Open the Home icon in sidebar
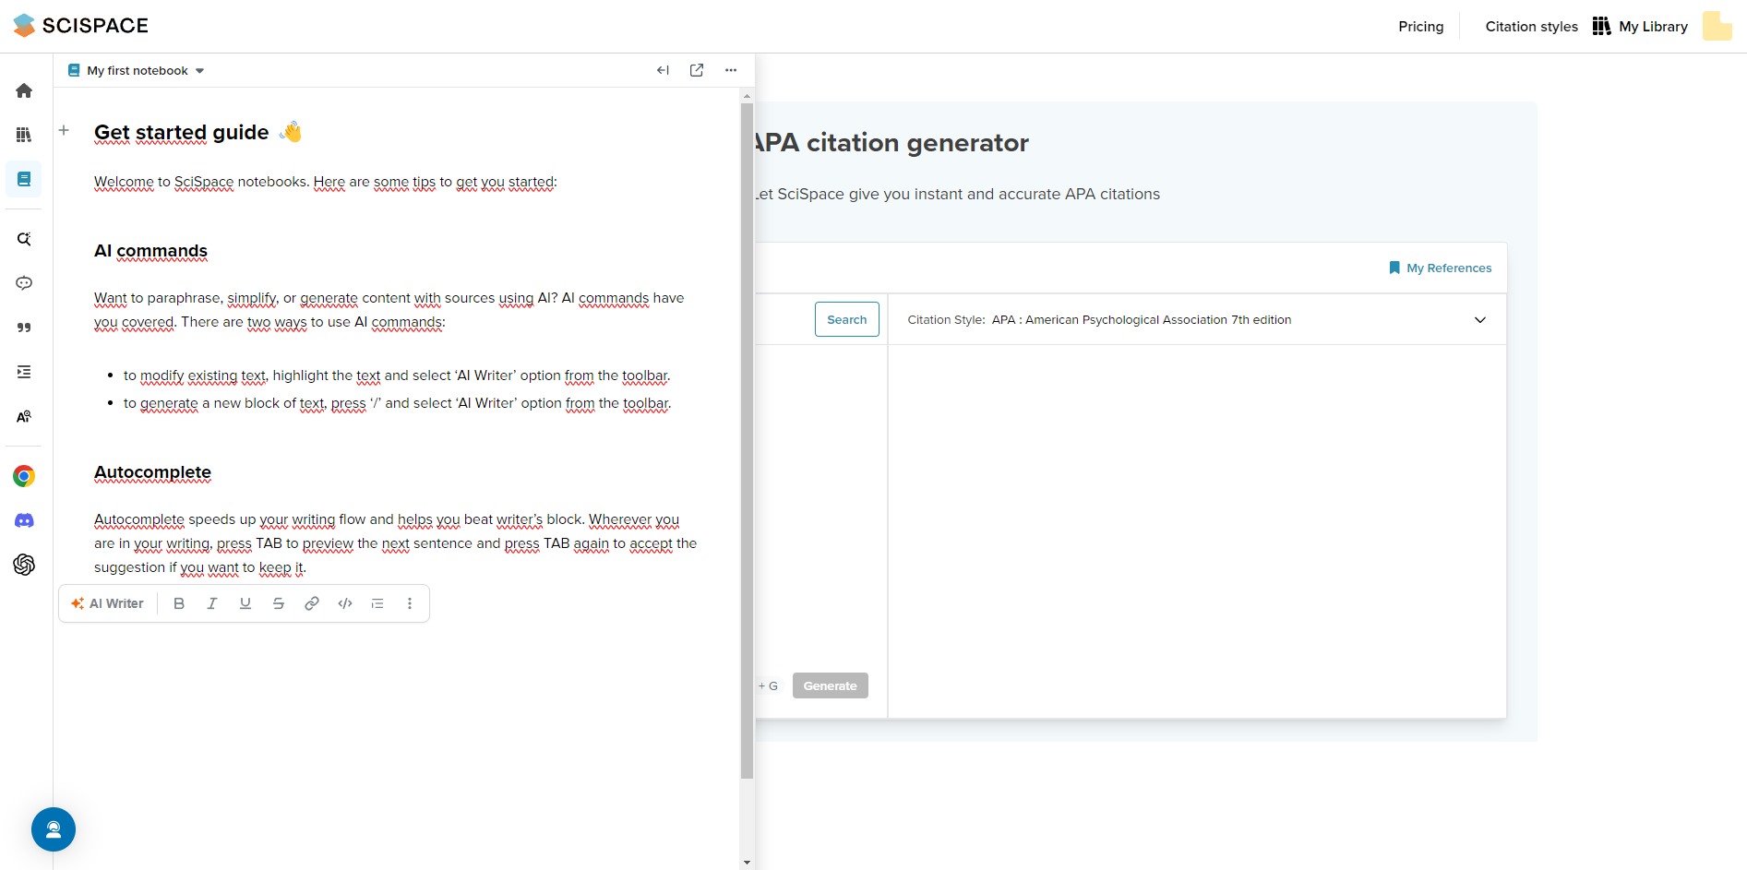Viewport: 1747px width, 870px height. tap(24, 90)
